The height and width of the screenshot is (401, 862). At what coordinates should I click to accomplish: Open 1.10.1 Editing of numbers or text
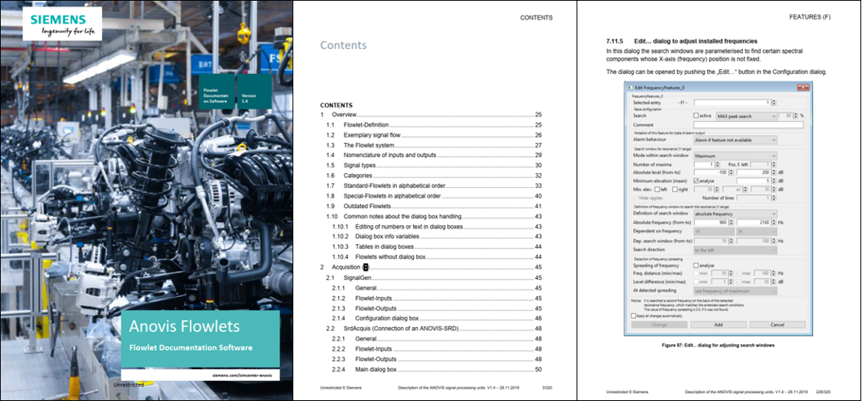[x=437, y=227]
